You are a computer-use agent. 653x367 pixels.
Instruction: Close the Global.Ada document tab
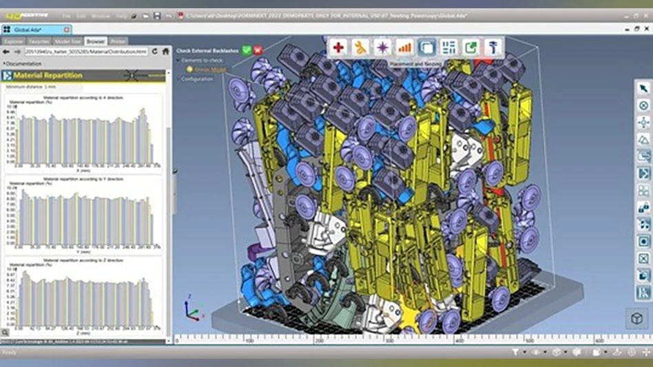click(x=65, y=30)
